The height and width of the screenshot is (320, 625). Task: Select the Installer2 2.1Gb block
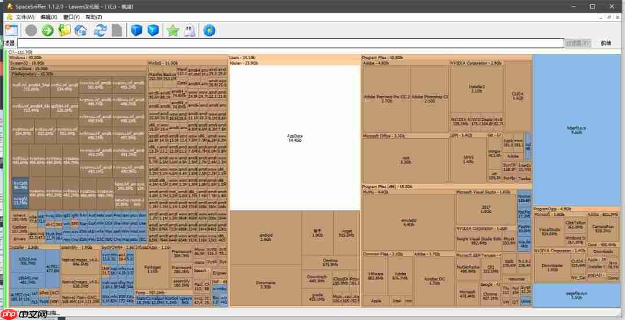(x=477, y=89)
